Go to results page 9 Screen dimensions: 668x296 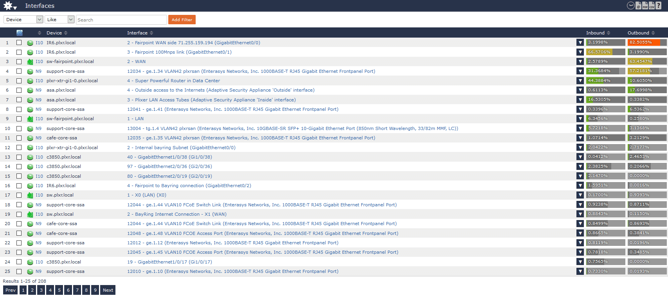click(x=95, y=290)
